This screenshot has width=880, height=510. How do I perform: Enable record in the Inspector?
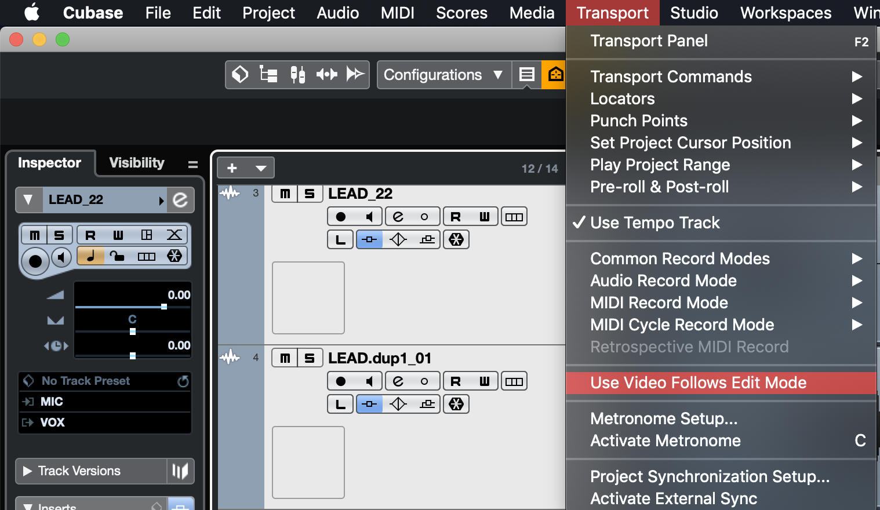point(35,261)
